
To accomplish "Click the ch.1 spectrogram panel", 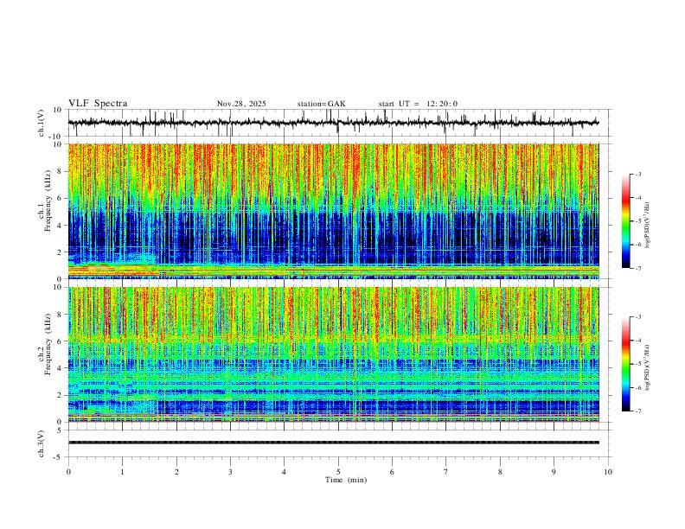I will pos(334,211).
